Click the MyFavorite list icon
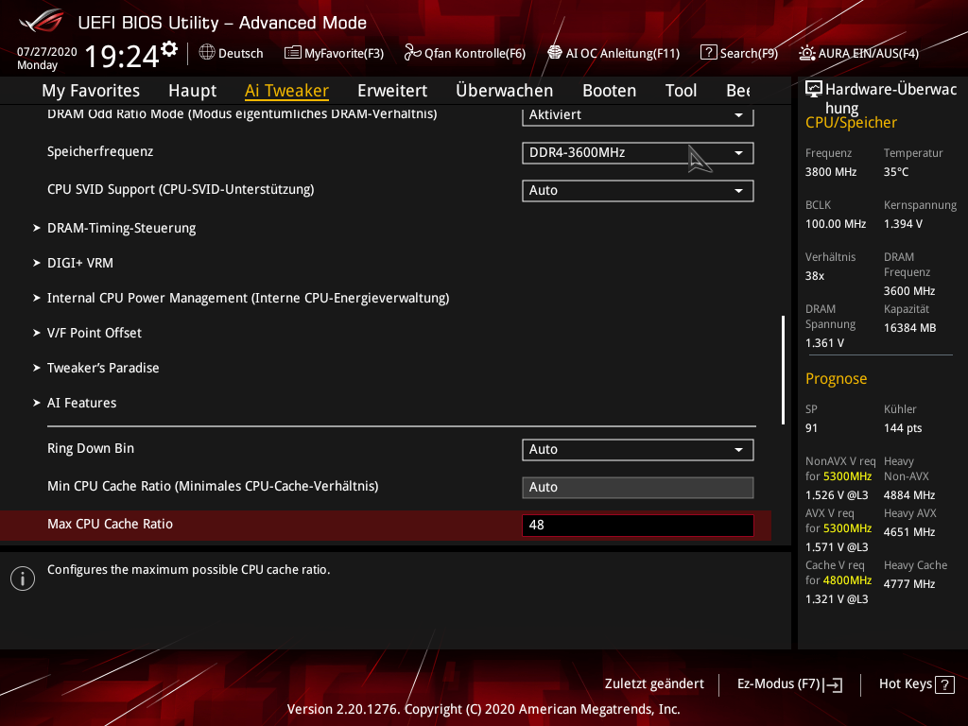968x726 pixels. (293, 53)
